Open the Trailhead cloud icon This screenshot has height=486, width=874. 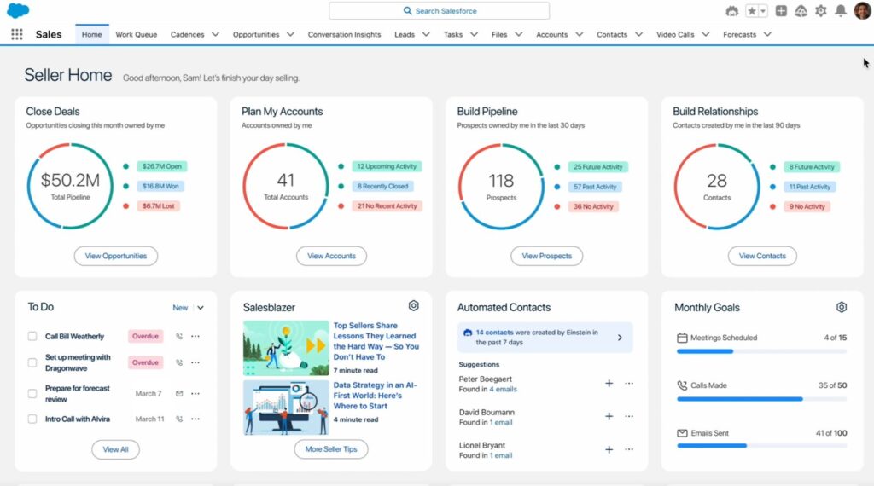click(x=801, y=11)
